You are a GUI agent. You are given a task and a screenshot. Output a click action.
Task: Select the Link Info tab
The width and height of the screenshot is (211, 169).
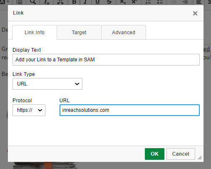coord(35,33)
